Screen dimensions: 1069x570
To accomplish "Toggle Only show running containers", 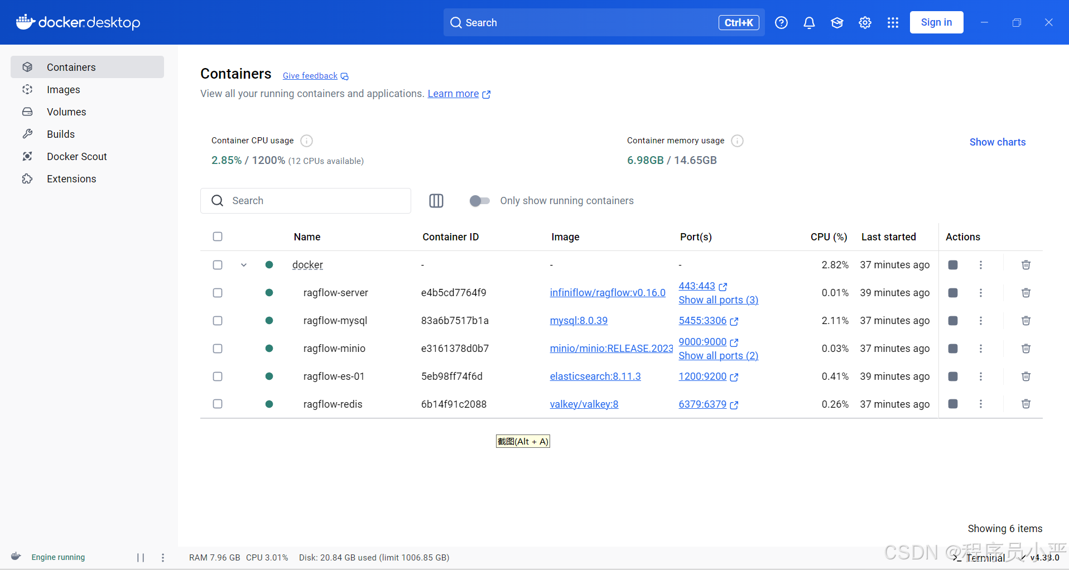I will tap(479, 201).
